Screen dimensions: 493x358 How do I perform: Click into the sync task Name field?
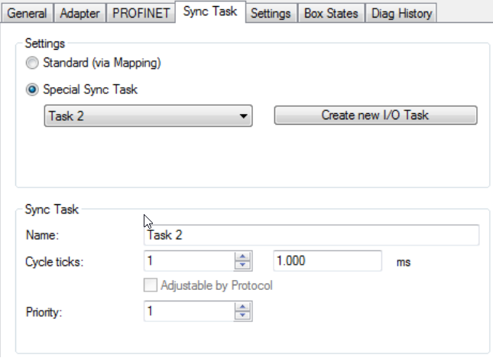click(x=311, y=236)
